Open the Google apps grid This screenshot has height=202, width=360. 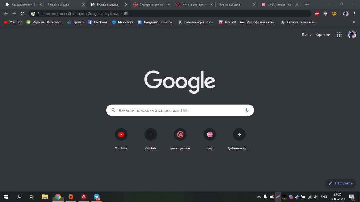[x=339, y=35]
